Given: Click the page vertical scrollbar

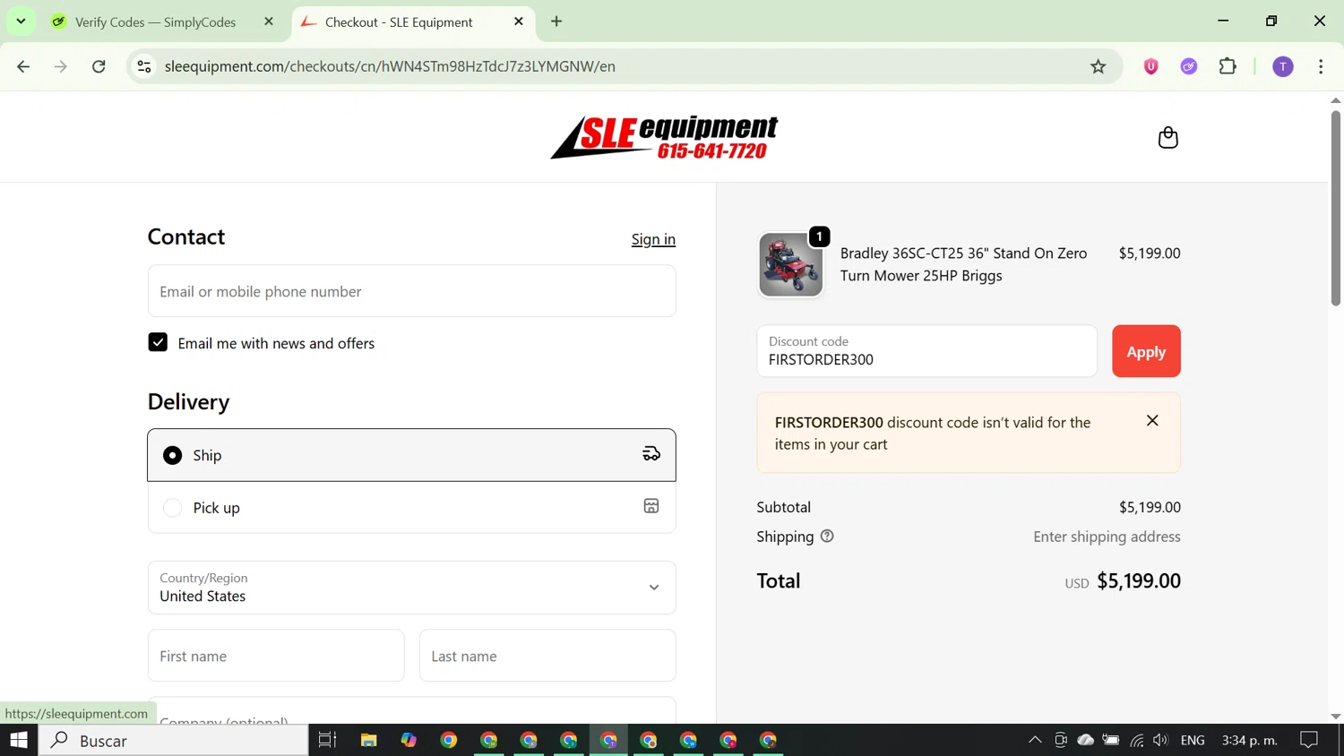Looking at the screenshot, I should click(x=1335, y=209).
